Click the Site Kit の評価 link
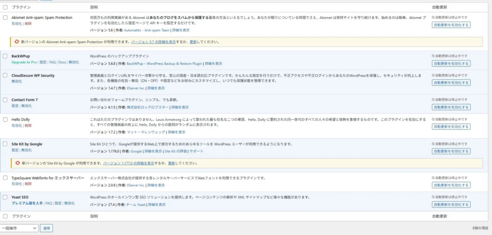Image resolution: width=492 pixels, height=235 pixels. 175,151
